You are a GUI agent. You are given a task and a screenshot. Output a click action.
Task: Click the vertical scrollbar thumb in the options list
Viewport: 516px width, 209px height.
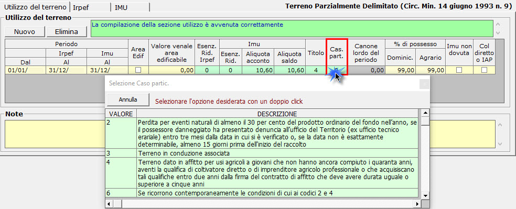[425, 122]
